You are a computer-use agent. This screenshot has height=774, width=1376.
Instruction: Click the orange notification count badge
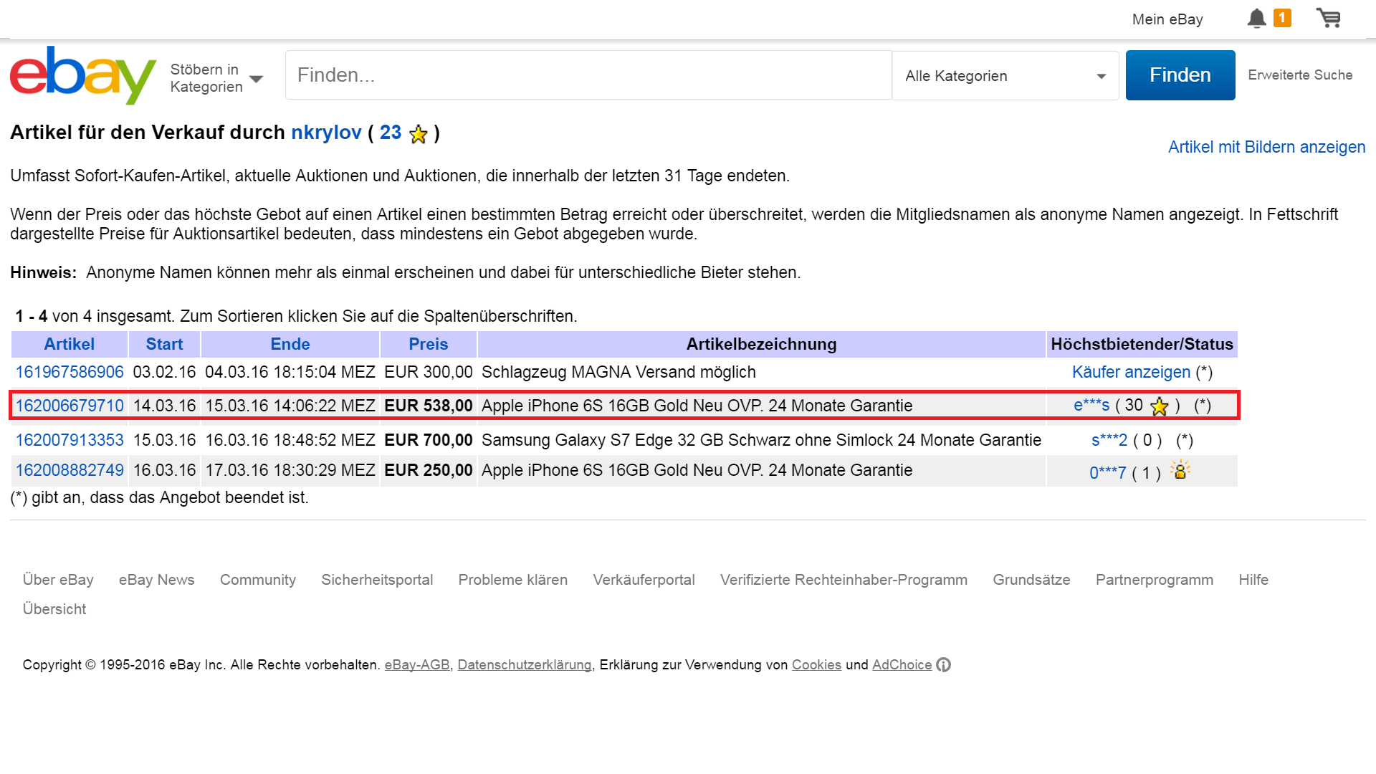point(1282,18)
